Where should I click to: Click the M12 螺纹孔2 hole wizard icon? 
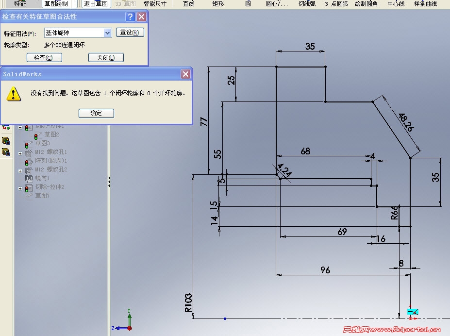click(29, 171)
